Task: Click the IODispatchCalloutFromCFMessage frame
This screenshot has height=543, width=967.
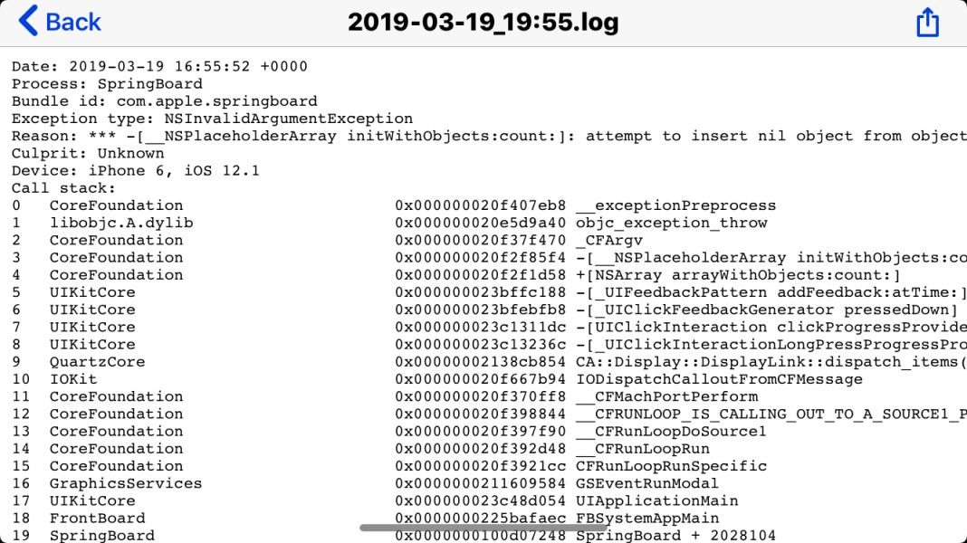Action: pos(719,379)
